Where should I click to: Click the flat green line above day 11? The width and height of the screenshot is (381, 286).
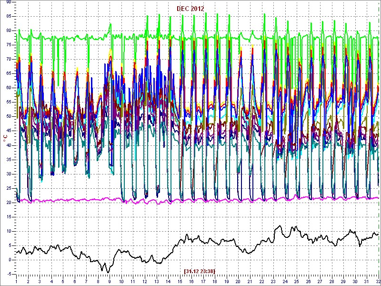coord(133,37)
